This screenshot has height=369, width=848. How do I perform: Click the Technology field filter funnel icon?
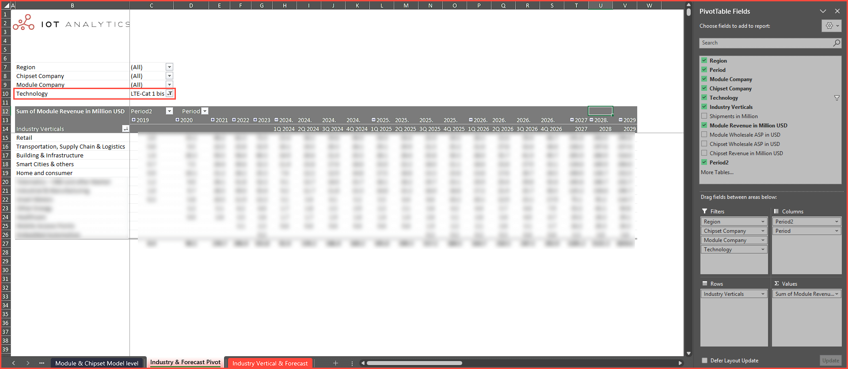[x=837, y=98]
